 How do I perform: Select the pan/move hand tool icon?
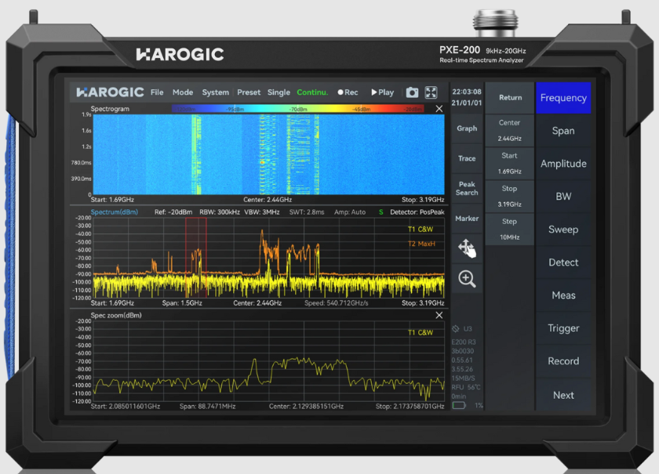tap(467, 248)
